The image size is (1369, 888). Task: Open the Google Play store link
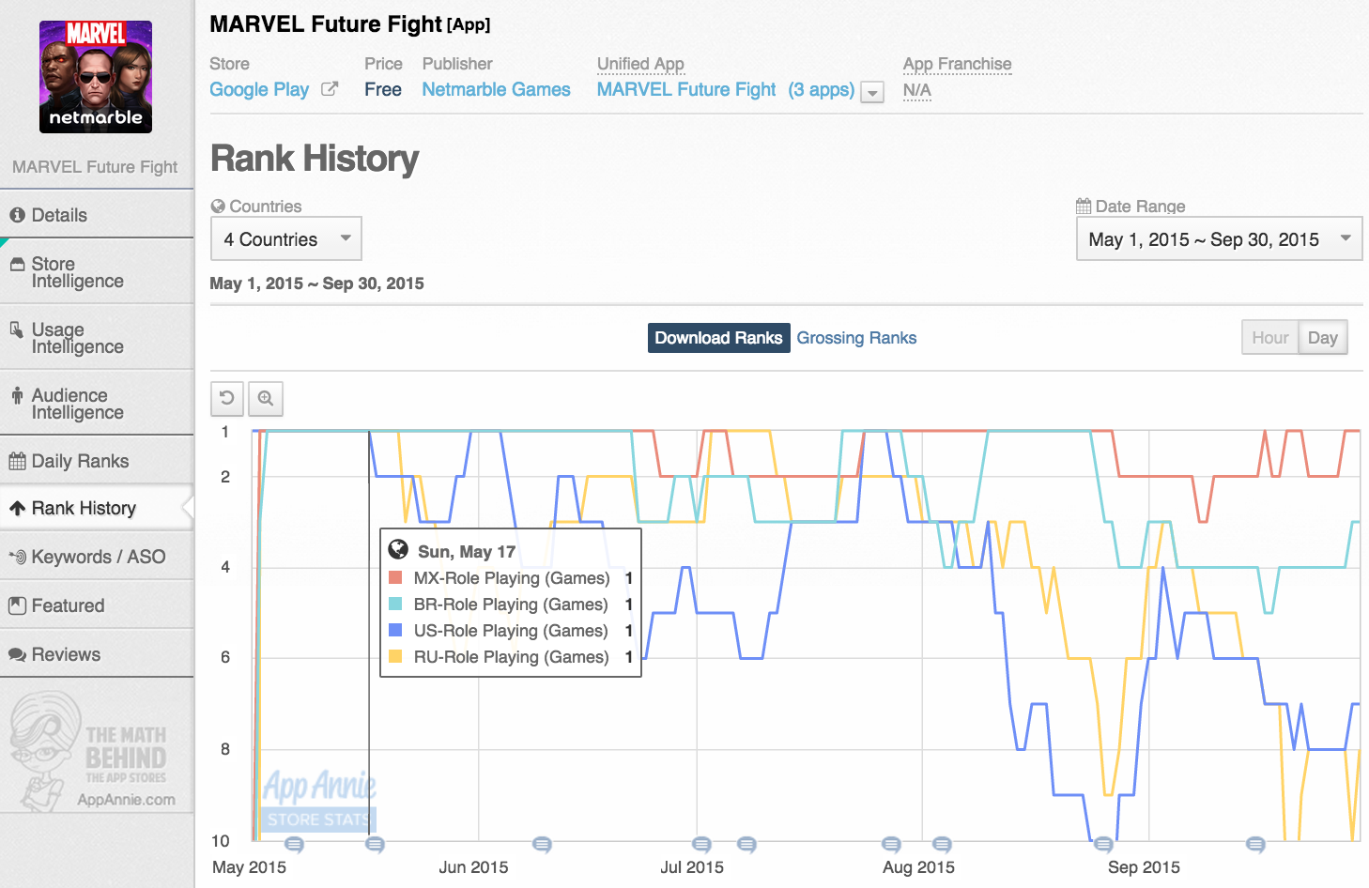click(259, 89)
